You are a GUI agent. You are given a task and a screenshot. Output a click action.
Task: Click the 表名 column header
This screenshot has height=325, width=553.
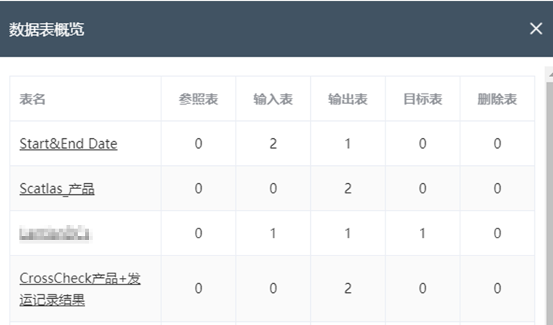33,99
